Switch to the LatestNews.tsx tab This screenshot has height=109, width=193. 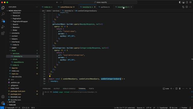(66, 7)
